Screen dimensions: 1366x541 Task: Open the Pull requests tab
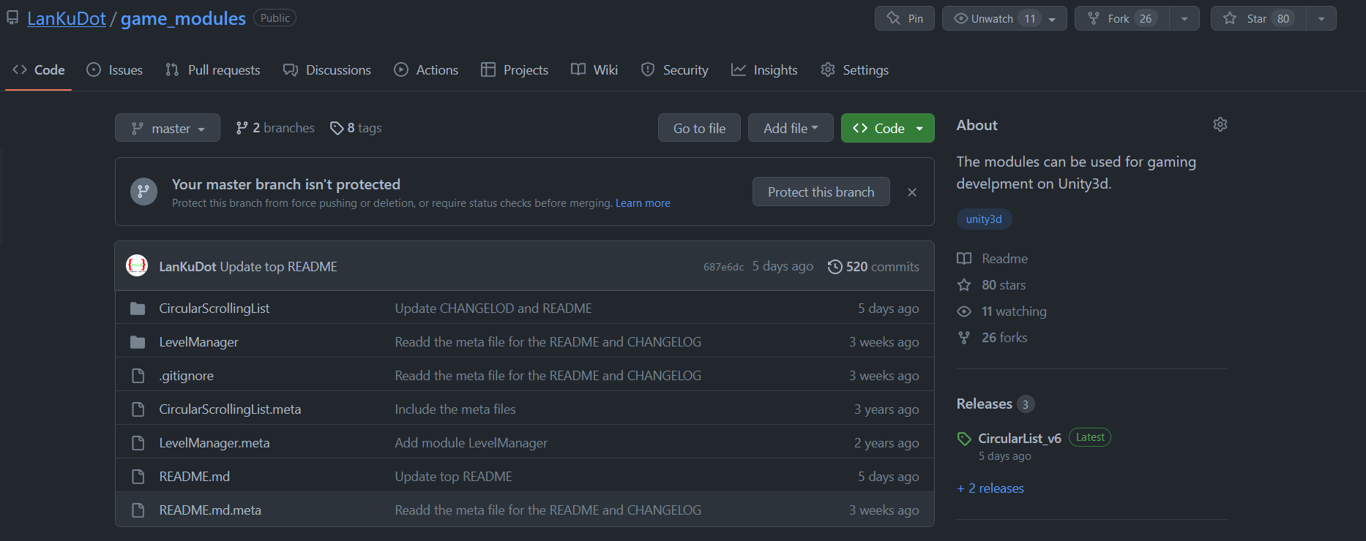coord(213,69)
